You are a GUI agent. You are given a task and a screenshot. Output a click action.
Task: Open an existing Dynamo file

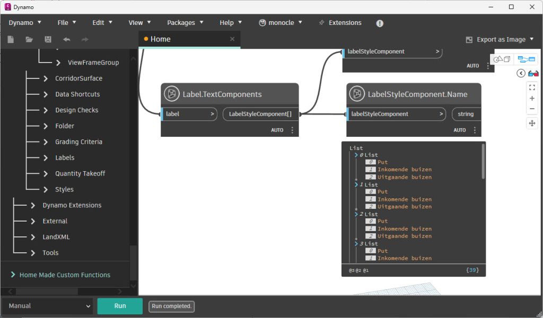[29, 39]
